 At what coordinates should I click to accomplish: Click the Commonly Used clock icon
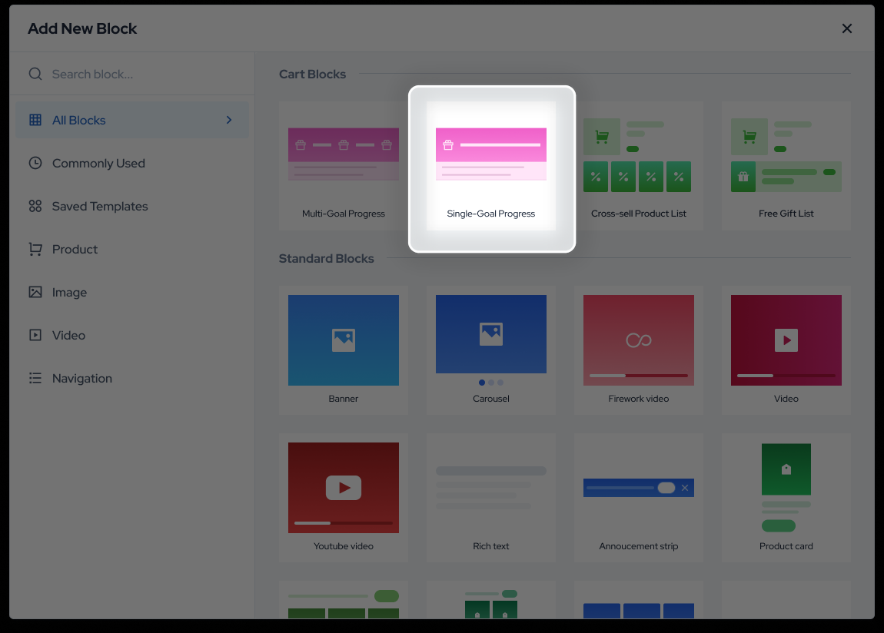pos(35,163)
